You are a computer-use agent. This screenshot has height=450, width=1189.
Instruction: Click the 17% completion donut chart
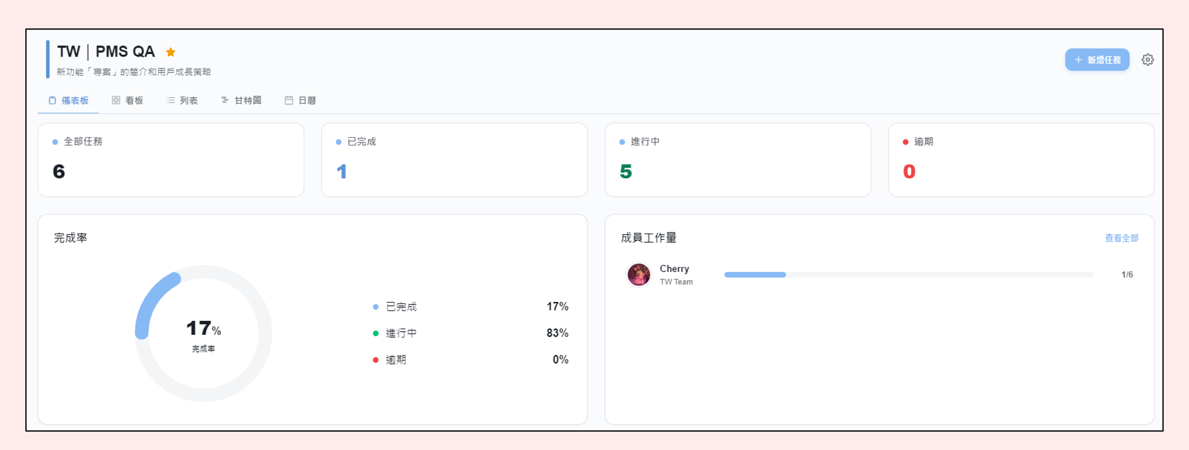tap(204, 333)
